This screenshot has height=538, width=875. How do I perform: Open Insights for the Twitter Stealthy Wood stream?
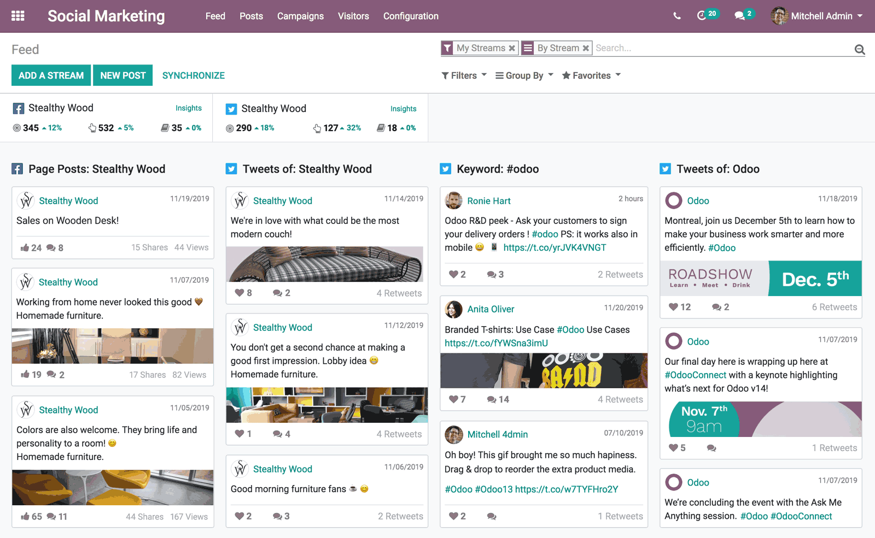(x=403, y=108)
